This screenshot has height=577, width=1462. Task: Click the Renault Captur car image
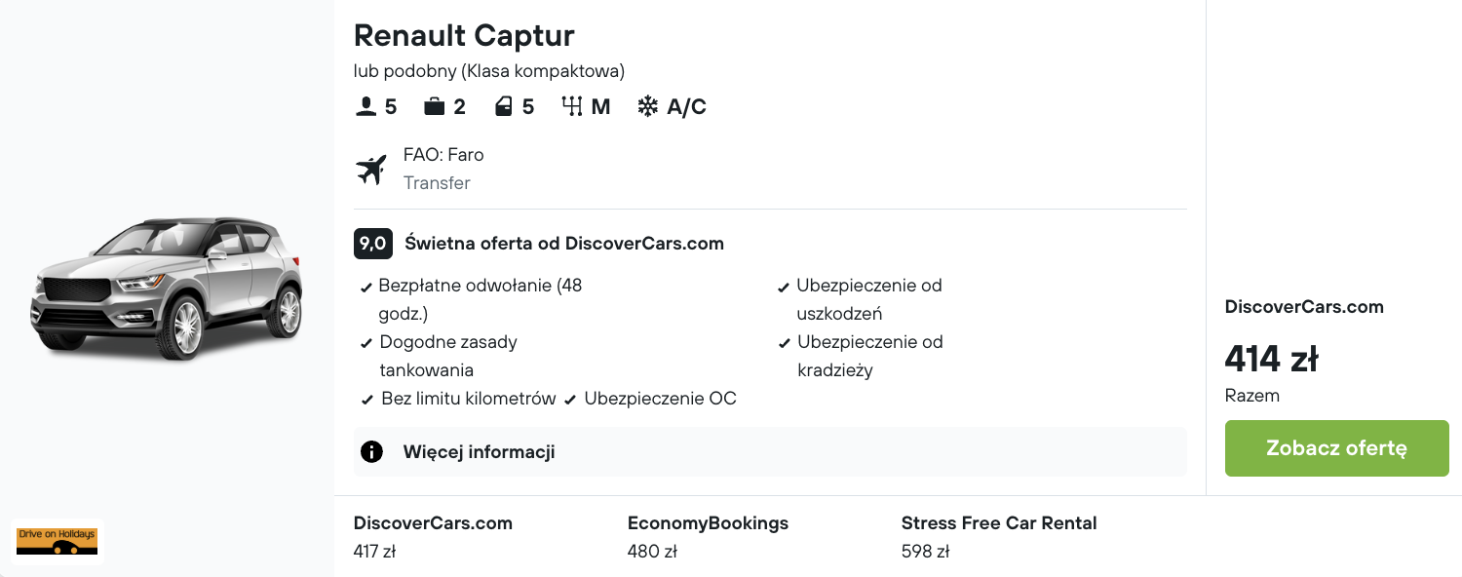168,289
